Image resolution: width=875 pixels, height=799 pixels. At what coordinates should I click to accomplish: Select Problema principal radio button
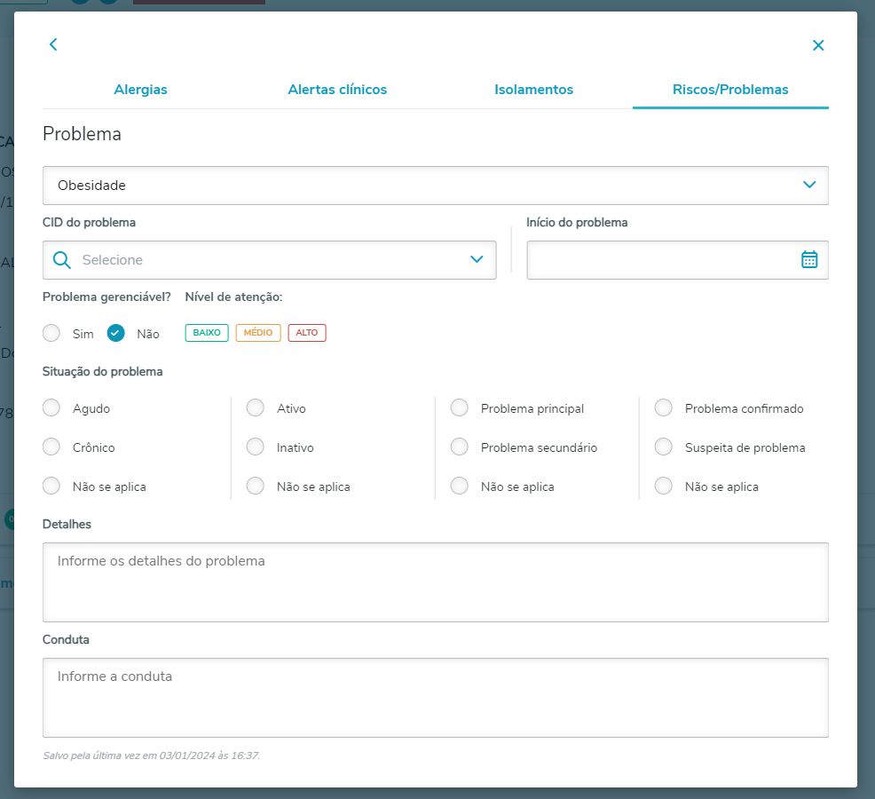(460, 408)
